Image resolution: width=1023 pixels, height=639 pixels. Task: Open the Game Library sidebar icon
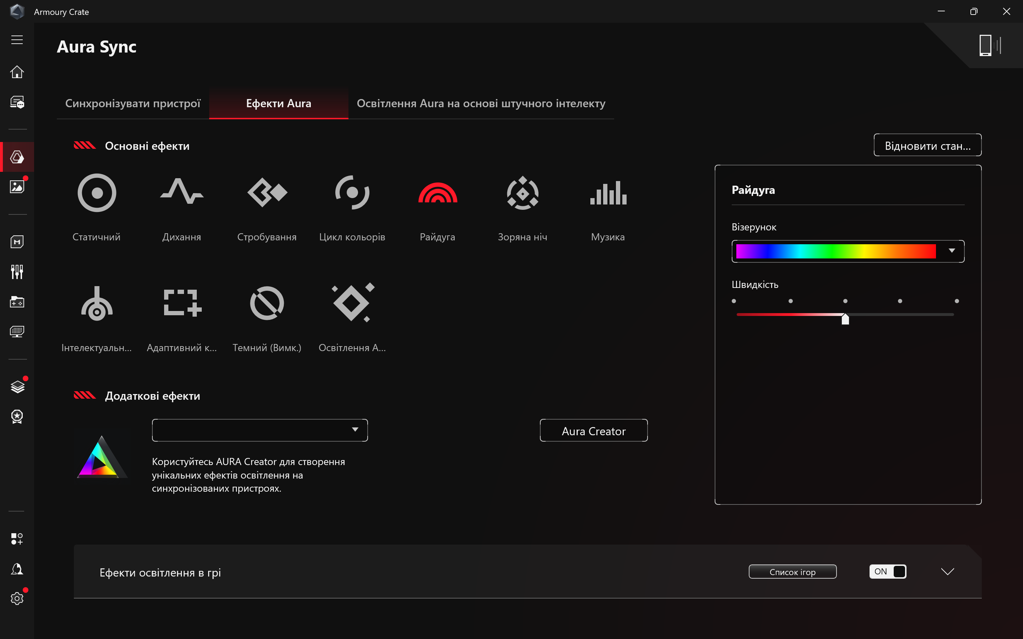[17, 302]
